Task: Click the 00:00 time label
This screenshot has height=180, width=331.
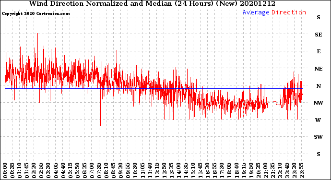Action: (x=5, y=170)
